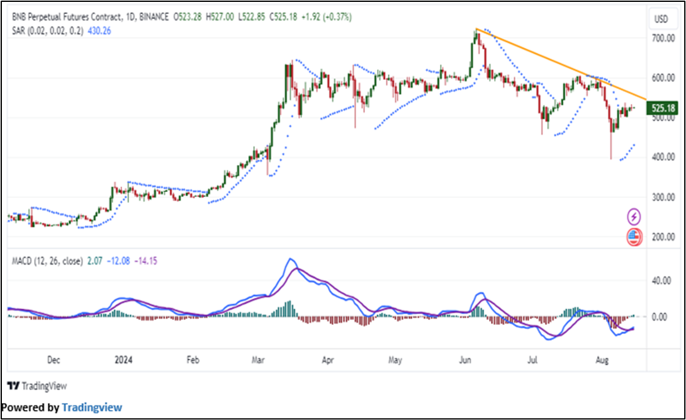
Task: Click the Aug label on time axis
Action: pos(602,360)
